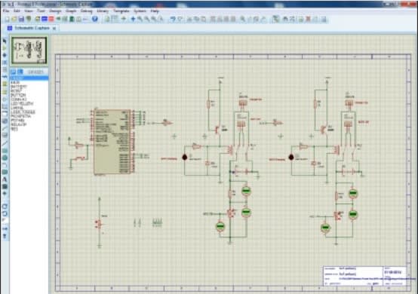Select POT-HG in the devices list
418x294 pixels.
click(x=17, y=121)
